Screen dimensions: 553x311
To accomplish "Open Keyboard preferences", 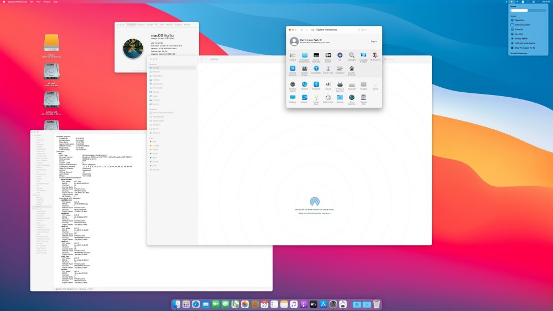I will click(x=352, y=86).
